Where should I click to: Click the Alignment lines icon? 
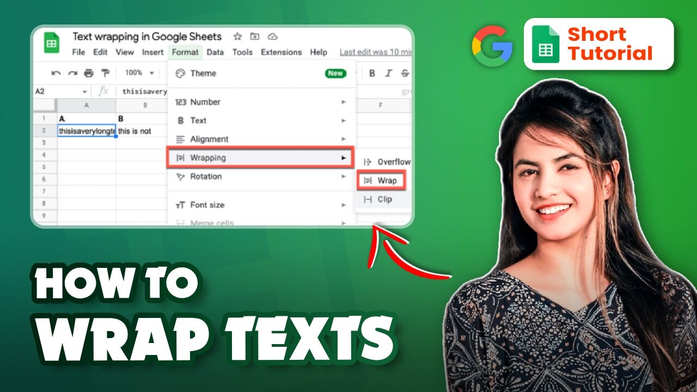tap(180, 139)
